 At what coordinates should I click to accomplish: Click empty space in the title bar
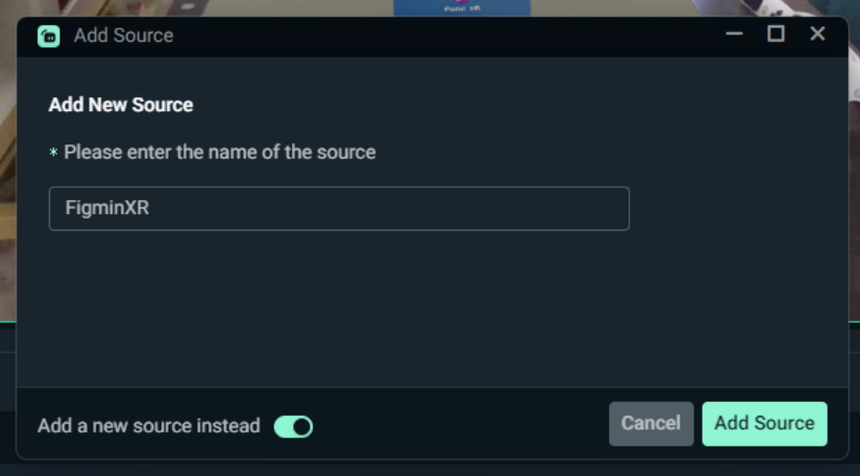(445, 35)
